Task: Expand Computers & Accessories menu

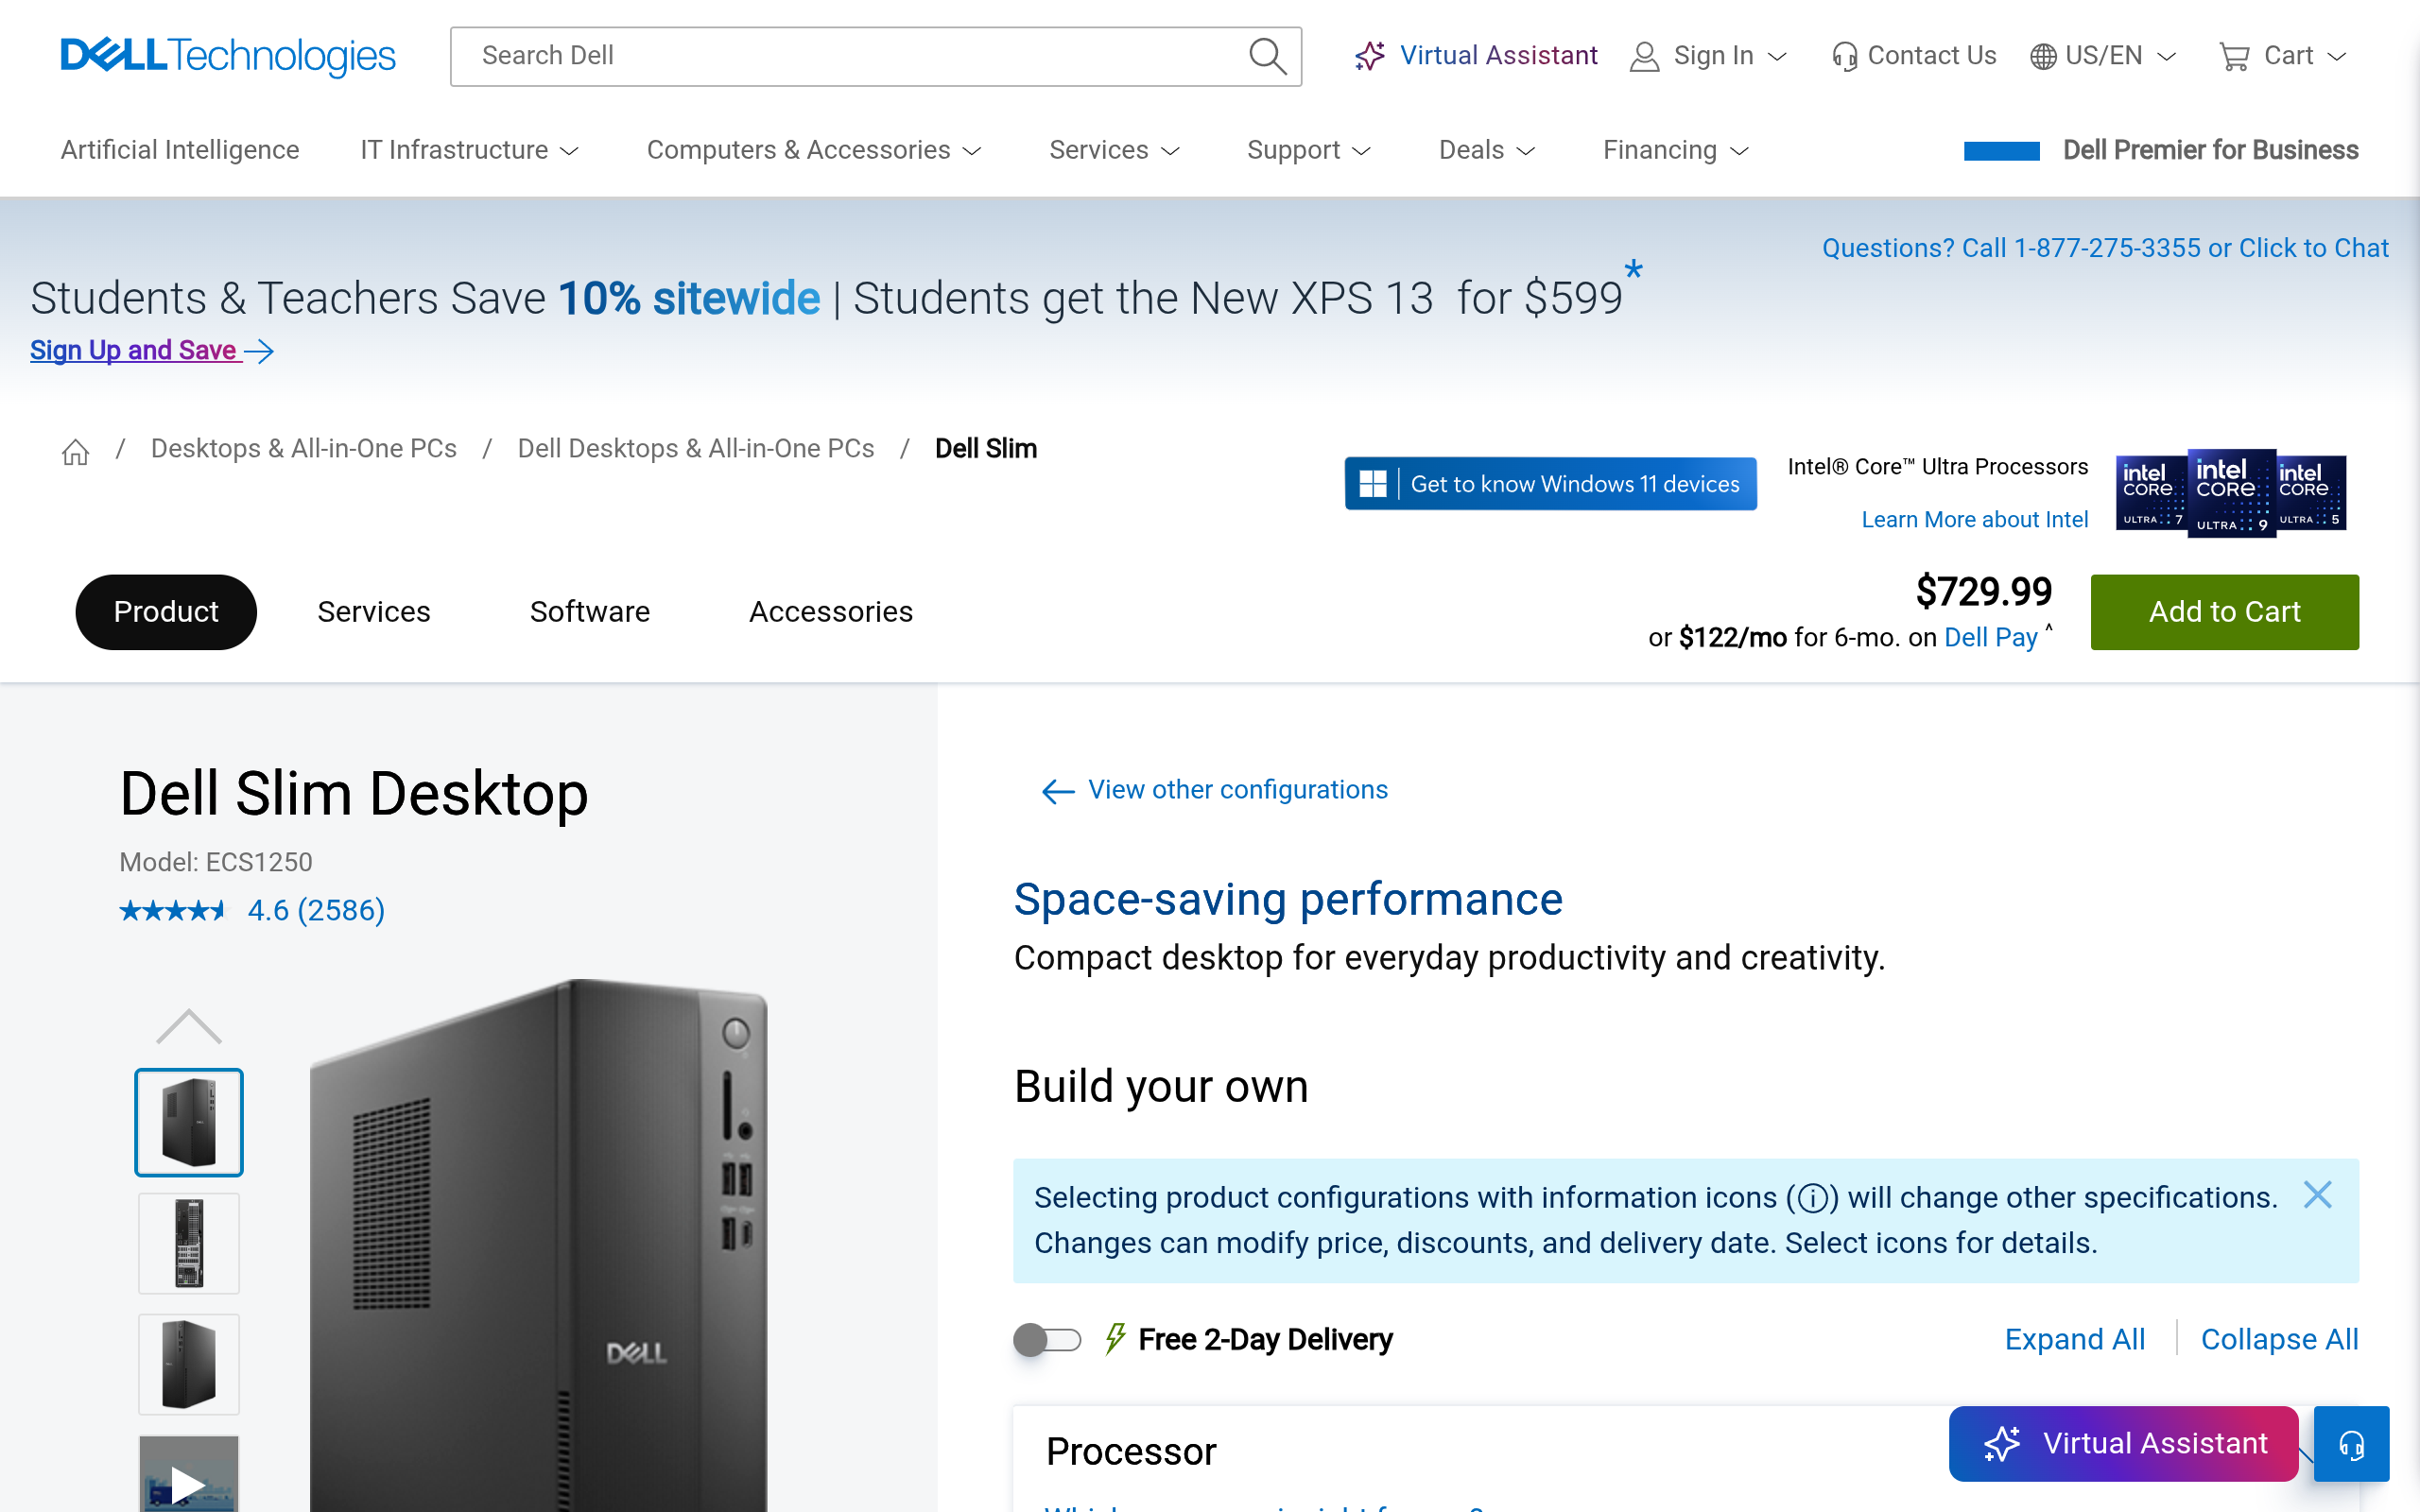Action: [x=814, y=150]
